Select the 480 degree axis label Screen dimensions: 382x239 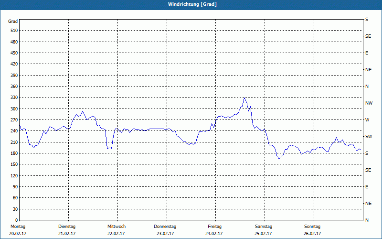14,42
